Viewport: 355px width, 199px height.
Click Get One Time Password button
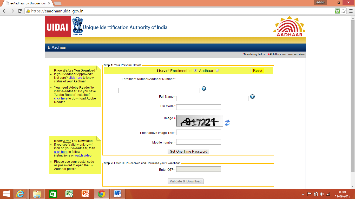188,151
